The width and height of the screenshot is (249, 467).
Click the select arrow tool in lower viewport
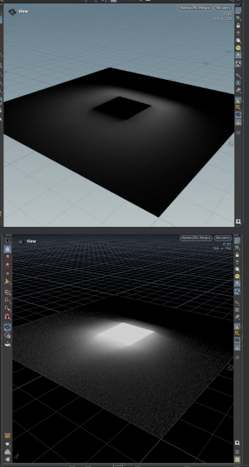click(8, 241)
